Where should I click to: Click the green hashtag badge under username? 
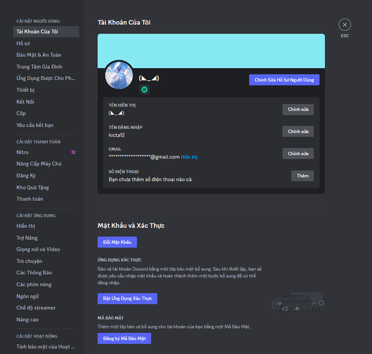point(144,90)
